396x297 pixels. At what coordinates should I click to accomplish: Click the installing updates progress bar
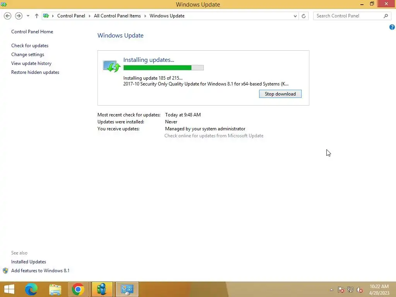(x=164, y=68)
